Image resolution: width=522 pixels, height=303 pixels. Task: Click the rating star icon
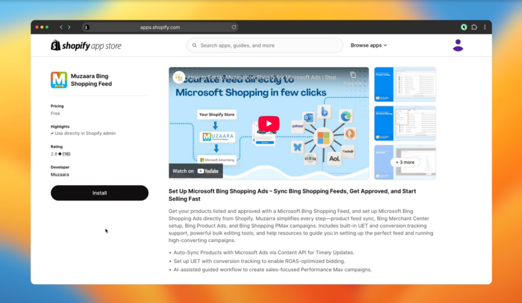pos(60,154)
